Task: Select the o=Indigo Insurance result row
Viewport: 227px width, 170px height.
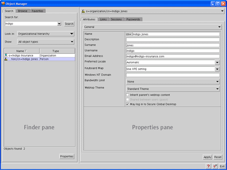Action: (39, 55)
